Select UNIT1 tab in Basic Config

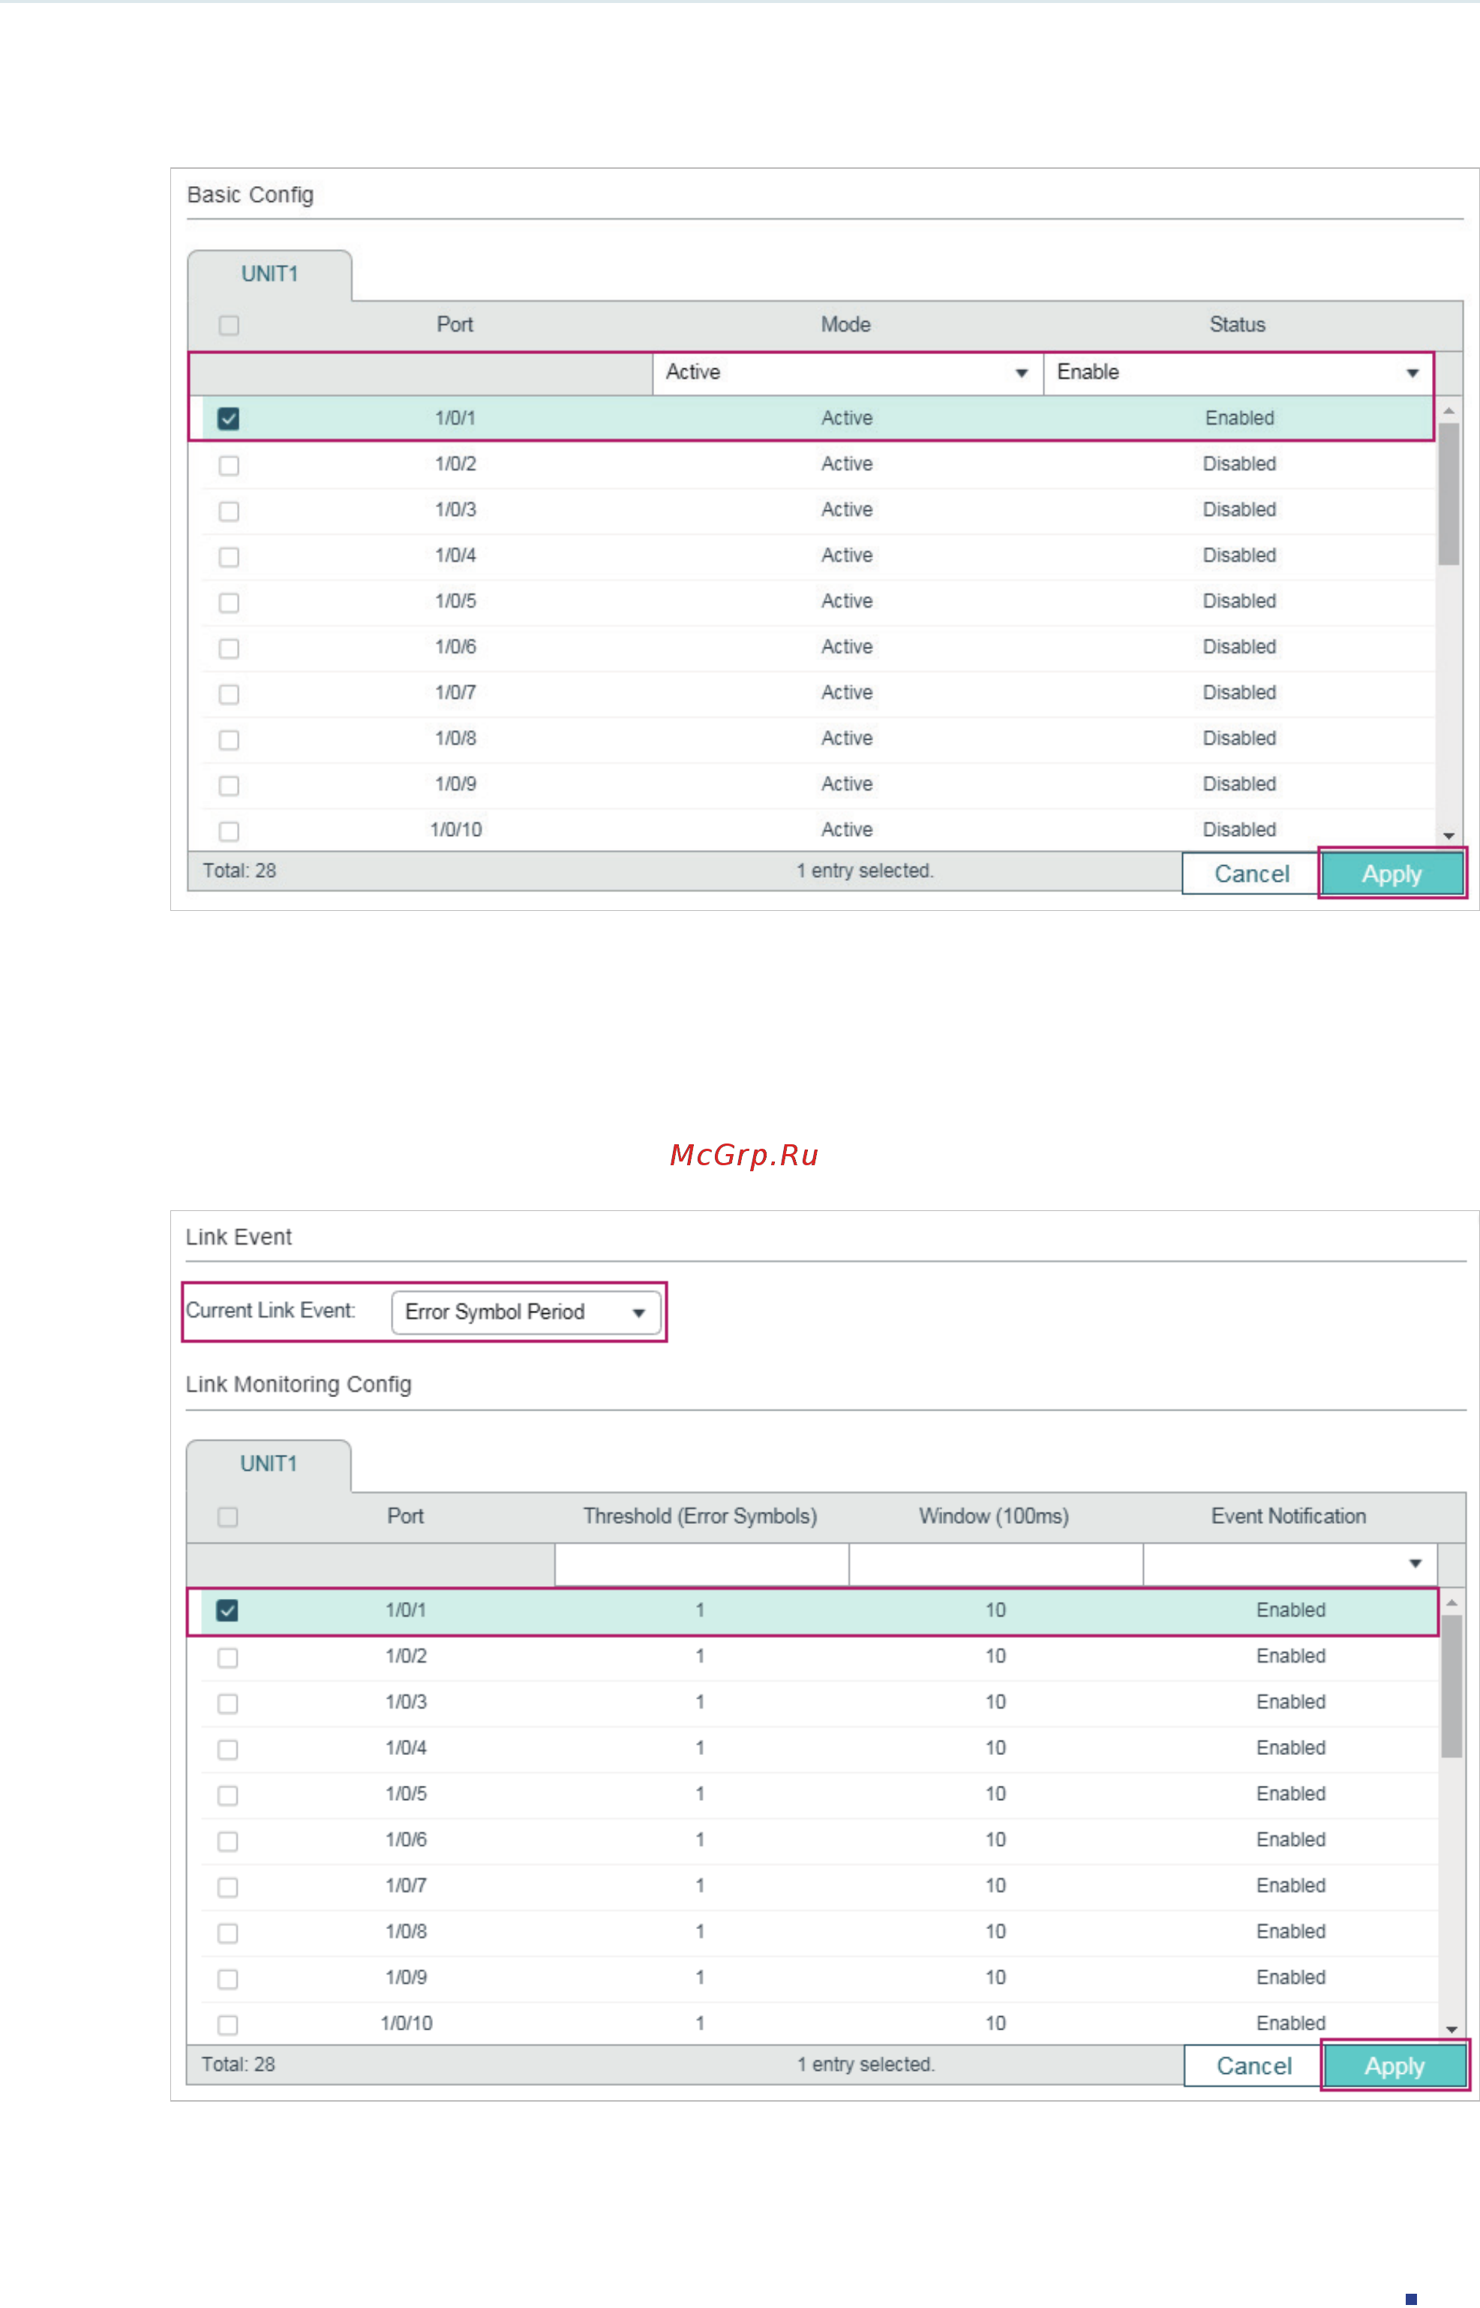point(270,275)
